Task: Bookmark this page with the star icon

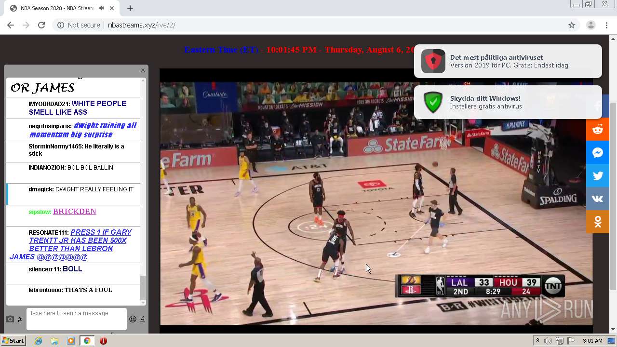Action: coord(572,25)
